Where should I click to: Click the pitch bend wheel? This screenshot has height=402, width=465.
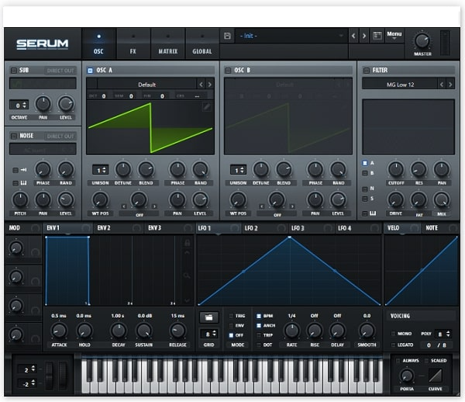point(50,376)
